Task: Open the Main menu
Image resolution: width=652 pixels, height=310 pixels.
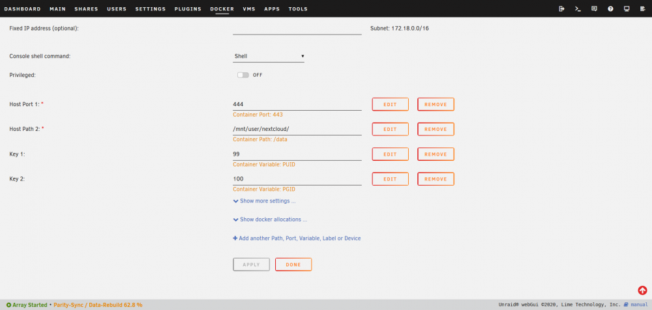Action: [x=58, y=8]
